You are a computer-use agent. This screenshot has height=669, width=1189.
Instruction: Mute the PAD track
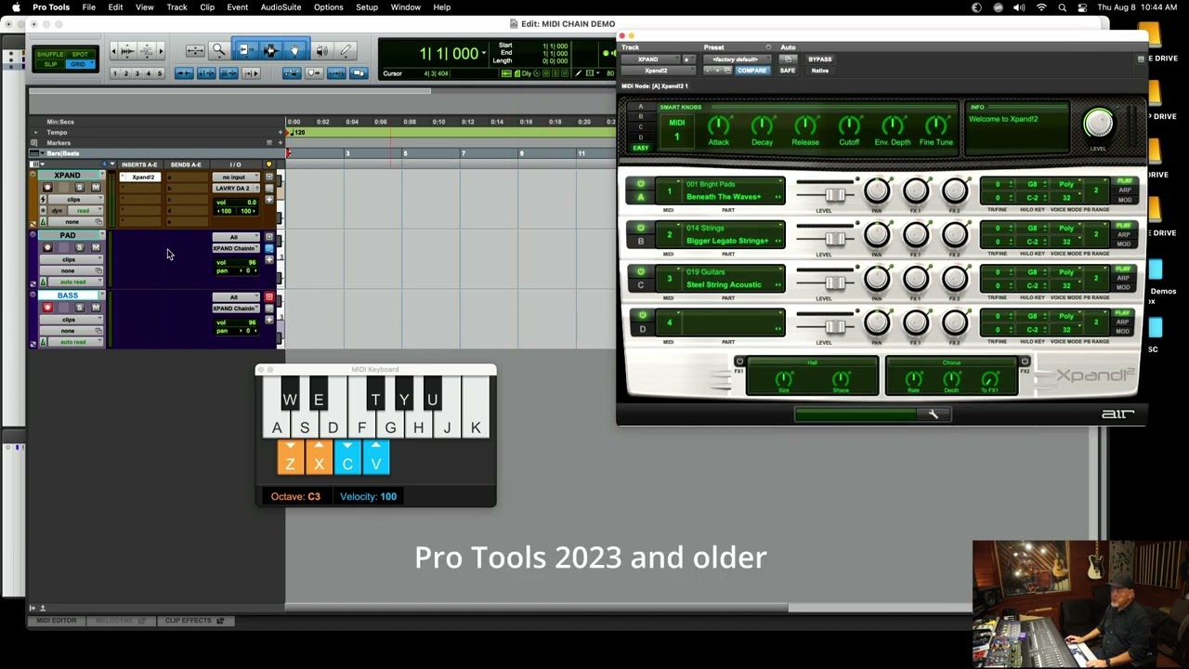pos(95,247)
